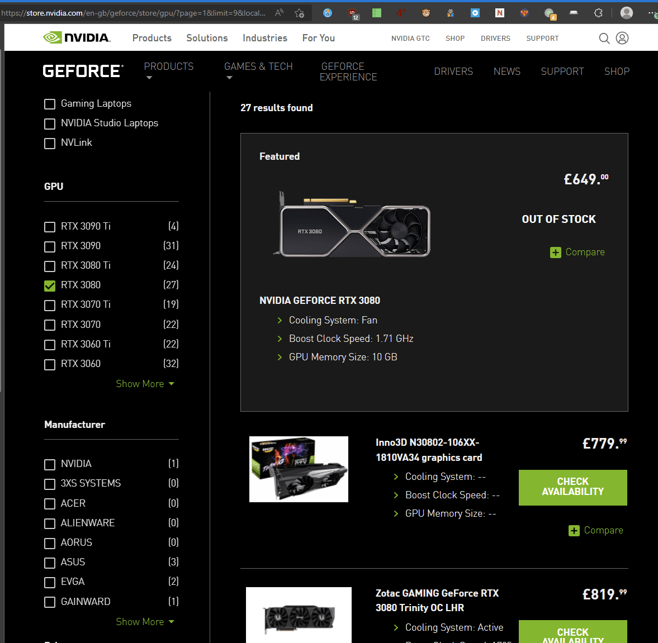Click the browser address bar URL
Screen dimensions: 658x643
point(134,13)
